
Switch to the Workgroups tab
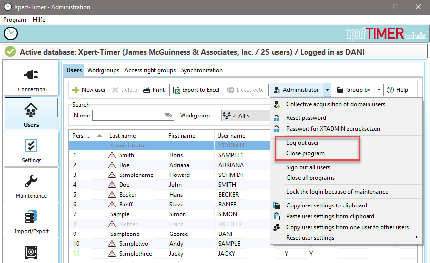click(x=103, y=70)
